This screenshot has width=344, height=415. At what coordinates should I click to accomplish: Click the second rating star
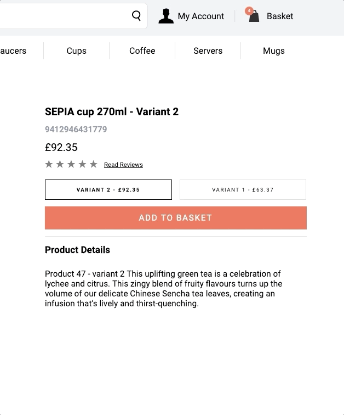coord(60,164)
